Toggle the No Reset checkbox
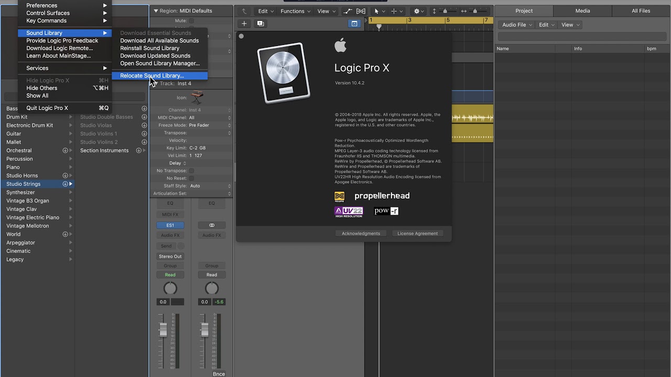The height and width of the screenshot is (377, 671). point(191,178)
